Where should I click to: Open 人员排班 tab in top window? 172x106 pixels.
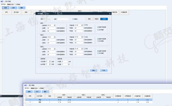point(18,4)
